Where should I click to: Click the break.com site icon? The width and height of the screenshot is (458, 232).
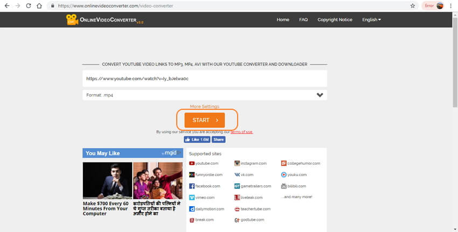click(192, 220)
